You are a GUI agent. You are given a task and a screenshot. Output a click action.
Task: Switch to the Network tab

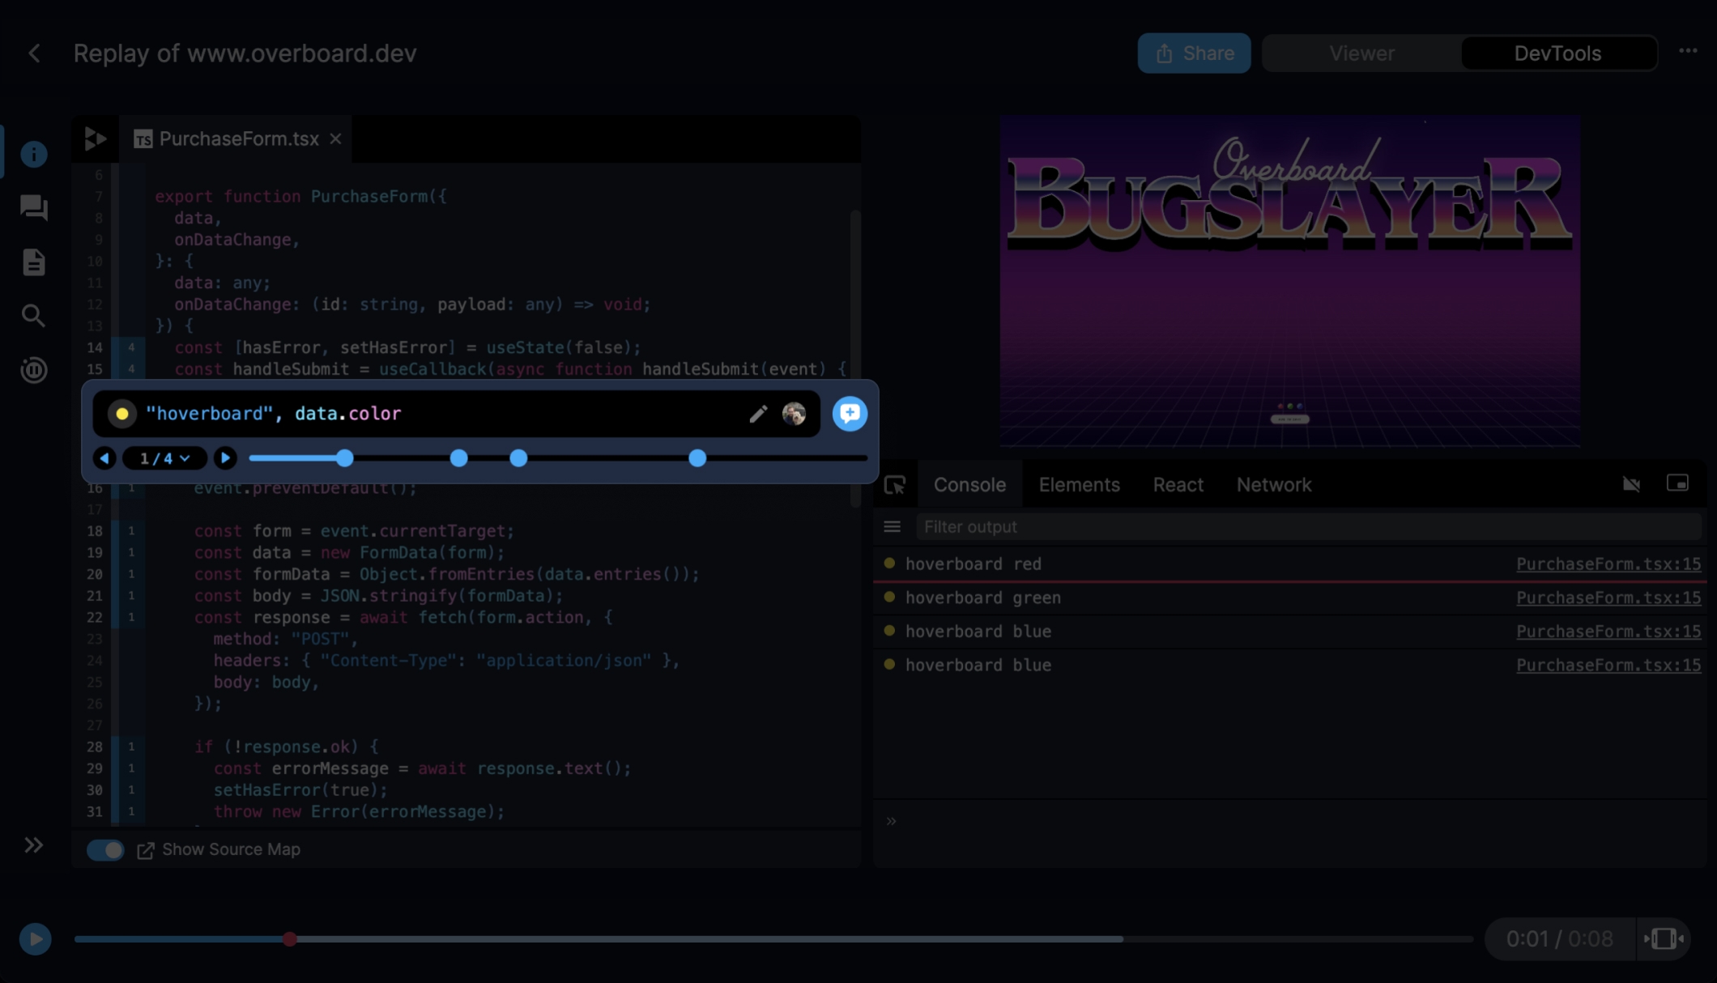[x=1273, y=485]
